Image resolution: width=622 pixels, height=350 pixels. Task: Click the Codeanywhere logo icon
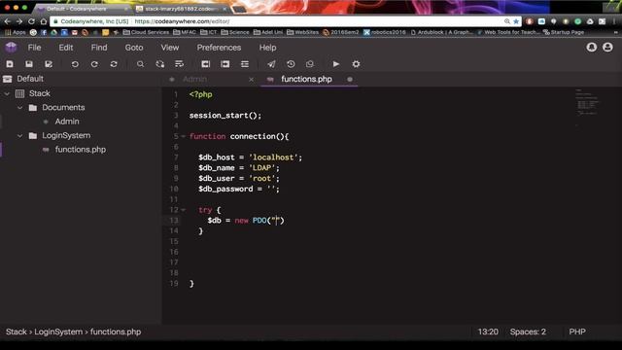11,48
